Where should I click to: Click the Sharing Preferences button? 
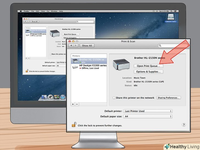pyautogui.click(x=169, y=98)
